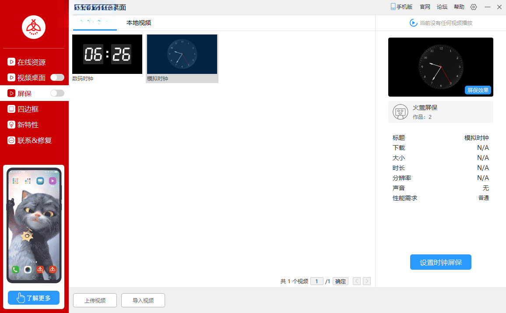Open 联系&修复 in the sidebar
Screen dimensions: 506x313
click(34, 140)
